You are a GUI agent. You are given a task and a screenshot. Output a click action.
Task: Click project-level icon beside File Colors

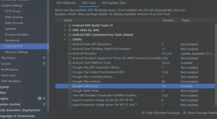click(44, 58)
